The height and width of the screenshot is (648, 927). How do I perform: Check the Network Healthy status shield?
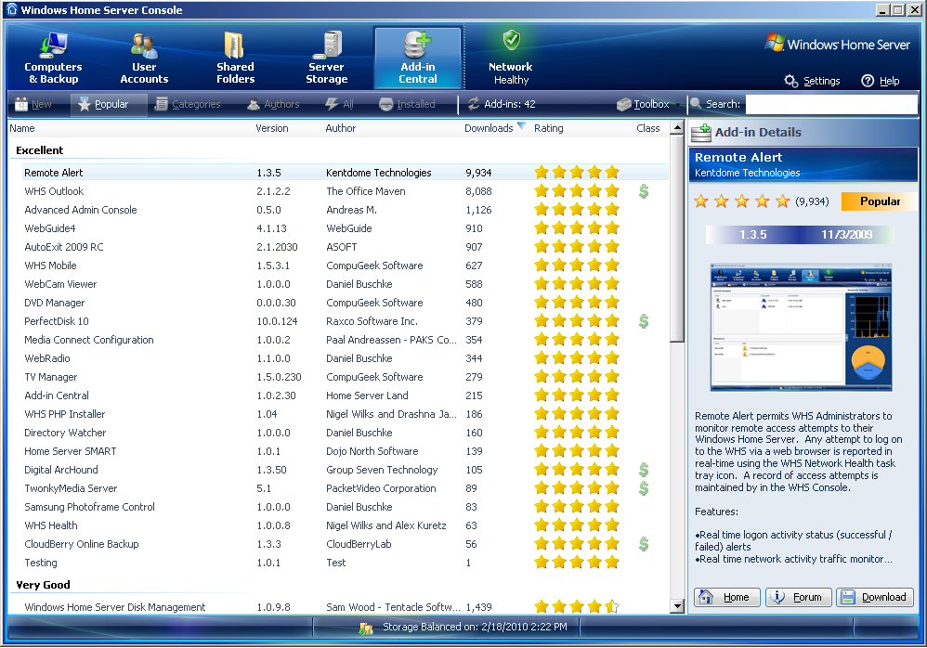tap(512, 42)
